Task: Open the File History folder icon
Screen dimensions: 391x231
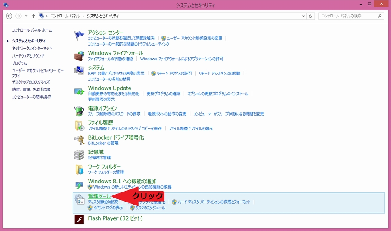Action: (x=80, y=126)
